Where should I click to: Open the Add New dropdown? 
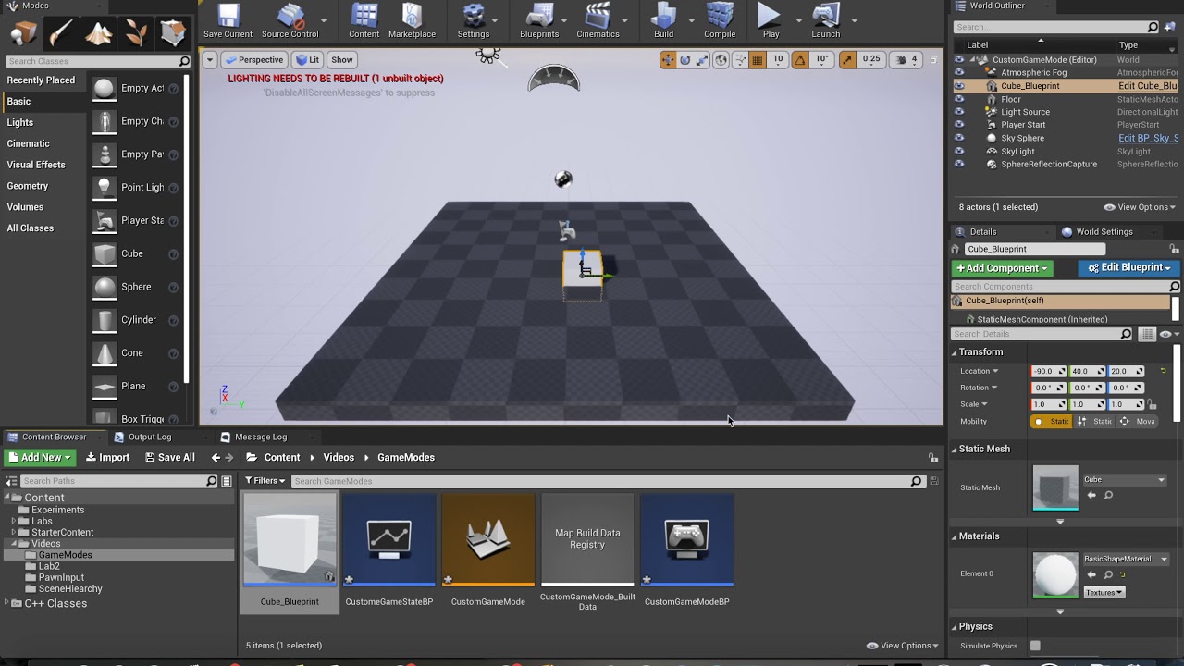click(x=40, y=458)
